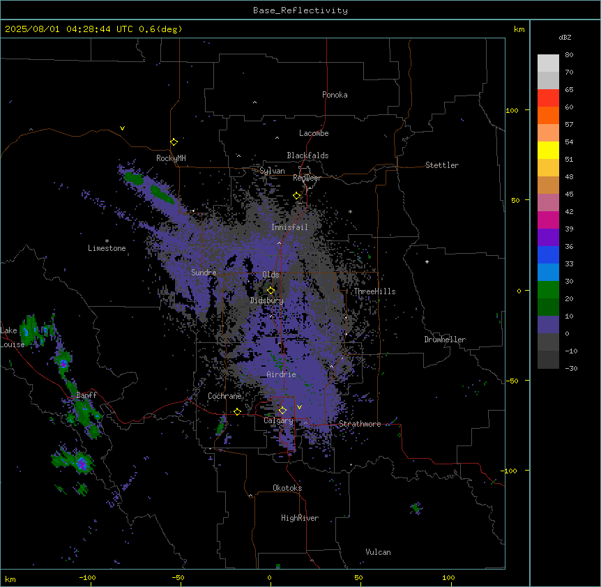Click the Strathmore town label
The width and height of the screenshot is (601, 587).
click(360, 424)
